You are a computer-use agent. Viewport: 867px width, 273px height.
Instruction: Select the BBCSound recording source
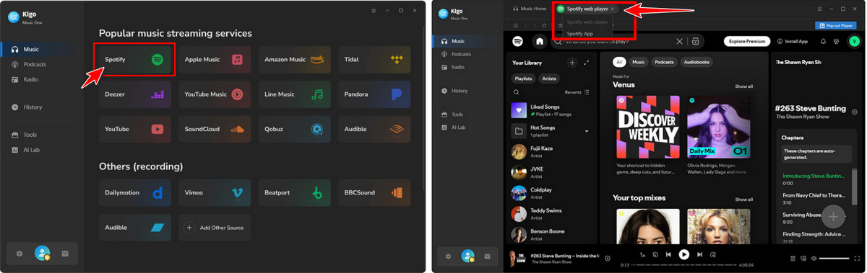[x=374, y=193]
